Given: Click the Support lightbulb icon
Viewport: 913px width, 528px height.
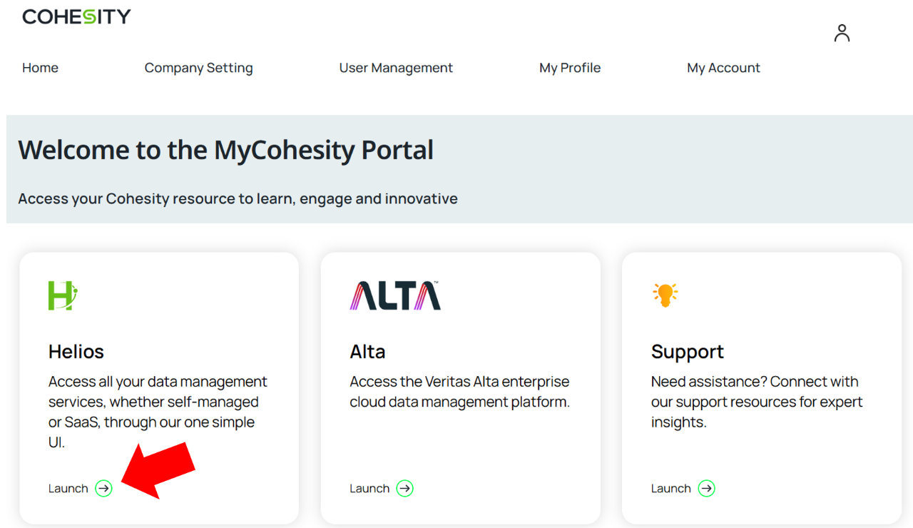Looking at the screenshot, I should [x=665, y=295].
